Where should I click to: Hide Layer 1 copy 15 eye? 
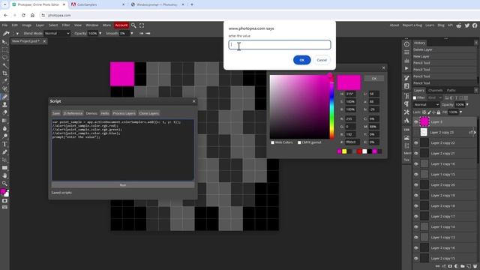(416, 175)
